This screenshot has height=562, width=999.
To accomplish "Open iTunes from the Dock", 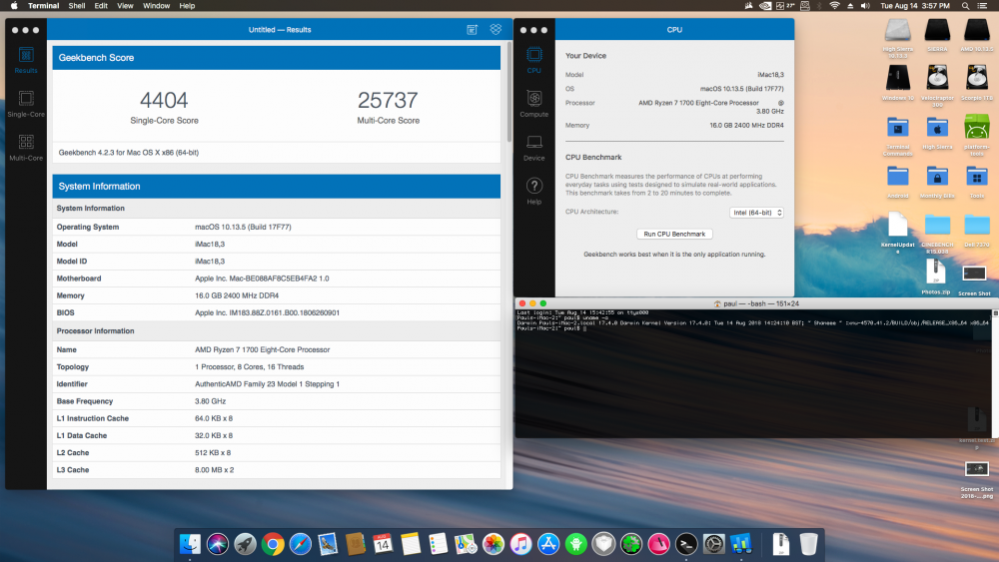I will coord(520,544).
